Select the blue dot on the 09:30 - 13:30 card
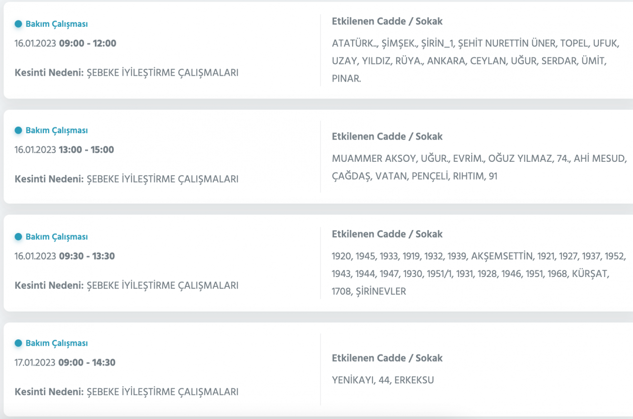The image size is (633, 419). tap(18, 237)
